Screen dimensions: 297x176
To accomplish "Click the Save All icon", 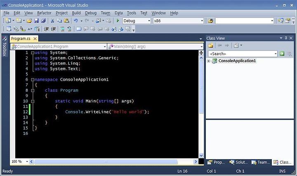I will pos(43,21).
